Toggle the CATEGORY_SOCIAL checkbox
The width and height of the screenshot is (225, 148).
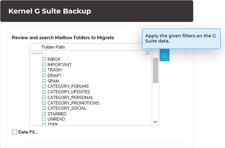pyautogui.click(x=44, y=108)
